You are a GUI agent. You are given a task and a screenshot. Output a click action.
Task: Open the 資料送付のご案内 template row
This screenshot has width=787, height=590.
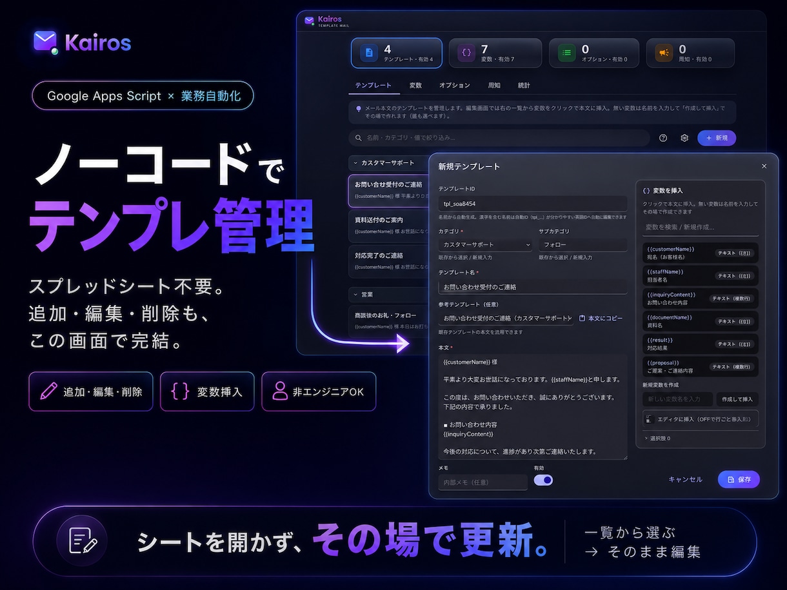point(389,225)
